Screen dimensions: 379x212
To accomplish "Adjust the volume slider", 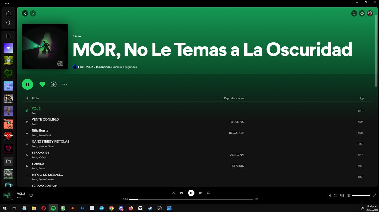I will pos(361,195).
